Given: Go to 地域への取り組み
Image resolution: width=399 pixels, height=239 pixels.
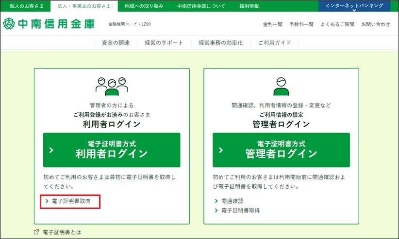Looking at the screenshot, I should point(144,6).
